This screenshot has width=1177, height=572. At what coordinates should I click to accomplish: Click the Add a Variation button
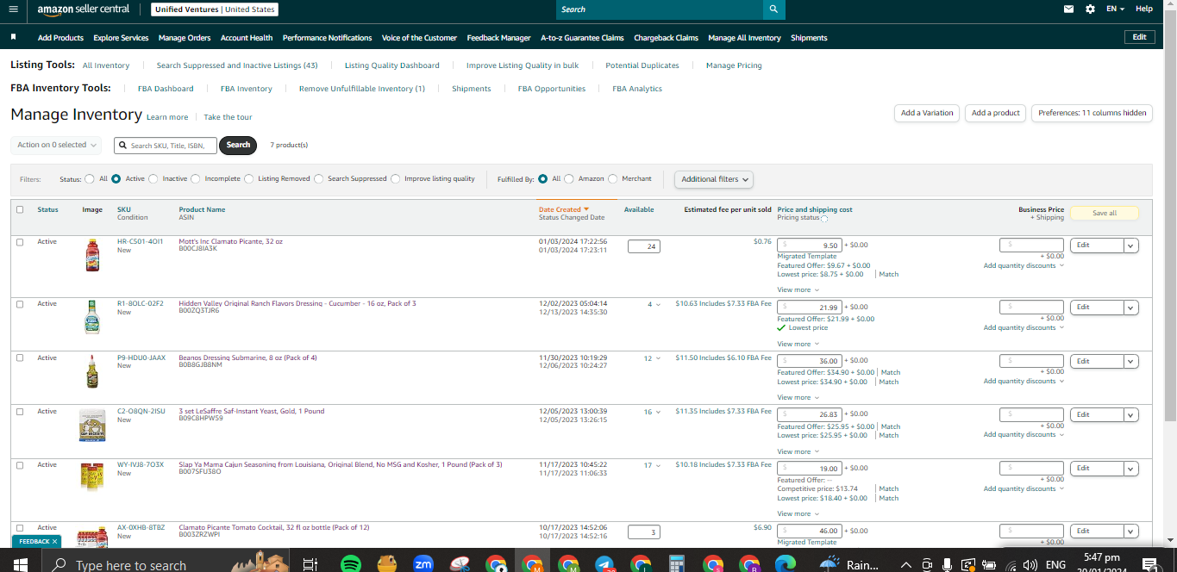pos(927,113)
